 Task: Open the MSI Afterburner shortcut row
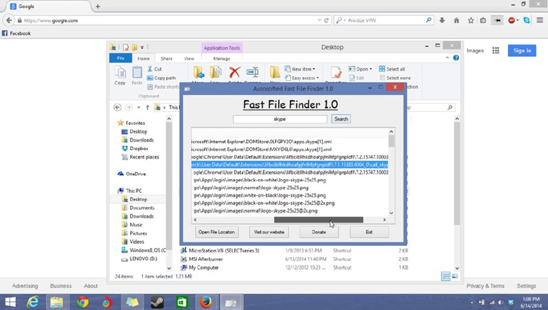click(x=294, y=259)
